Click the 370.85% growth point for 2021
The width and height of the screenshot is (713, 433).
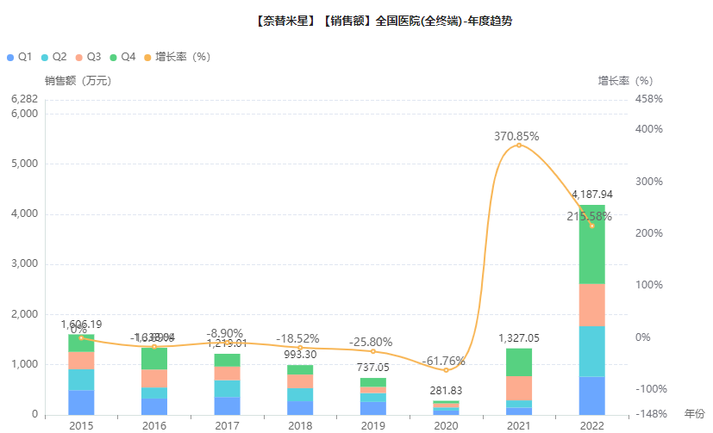pos(519,145)
